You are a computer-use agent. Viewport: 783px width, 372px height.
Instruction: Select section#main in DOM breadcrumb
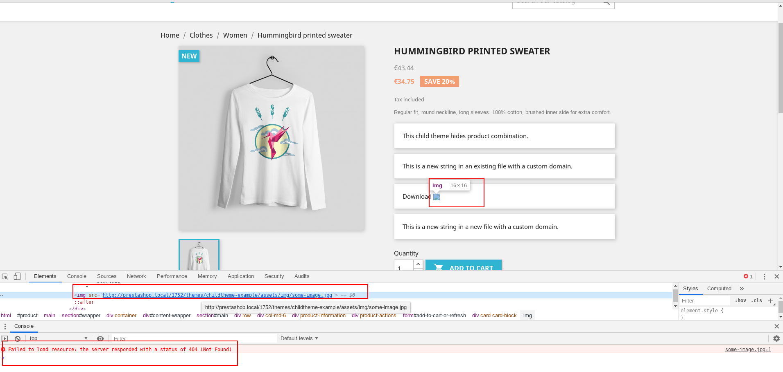[212, 316]
